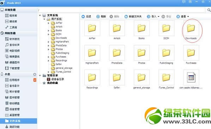Collapse the 文件系统 tree root
Viewport: 211px width, 129px height.
pos(40,15)
